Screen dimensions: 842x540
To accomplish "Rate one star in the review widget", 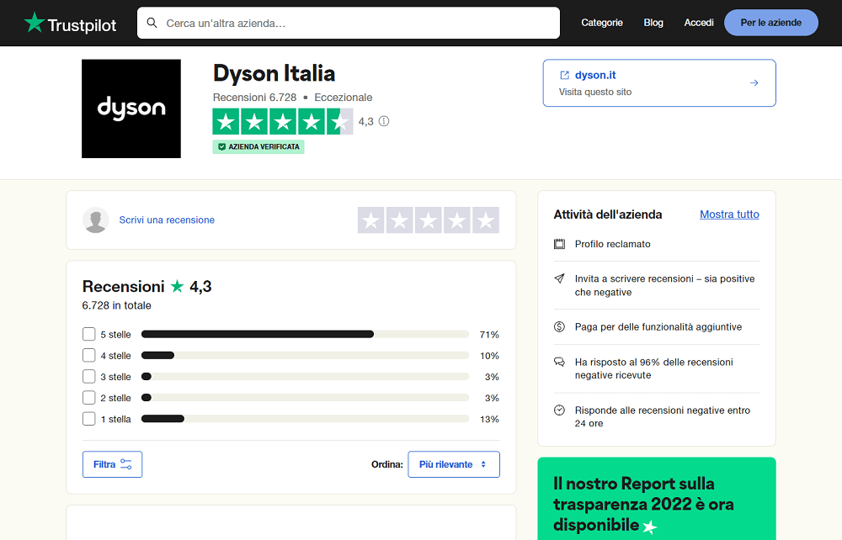I will [371, 220].
